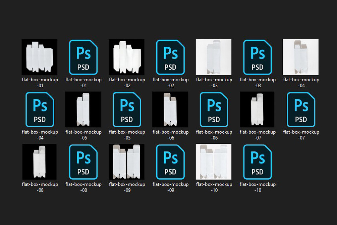Select the flat-box-mockup-04 image thumbnail
Viewport: 337px width, 225px height.
[x=301, y=57]
